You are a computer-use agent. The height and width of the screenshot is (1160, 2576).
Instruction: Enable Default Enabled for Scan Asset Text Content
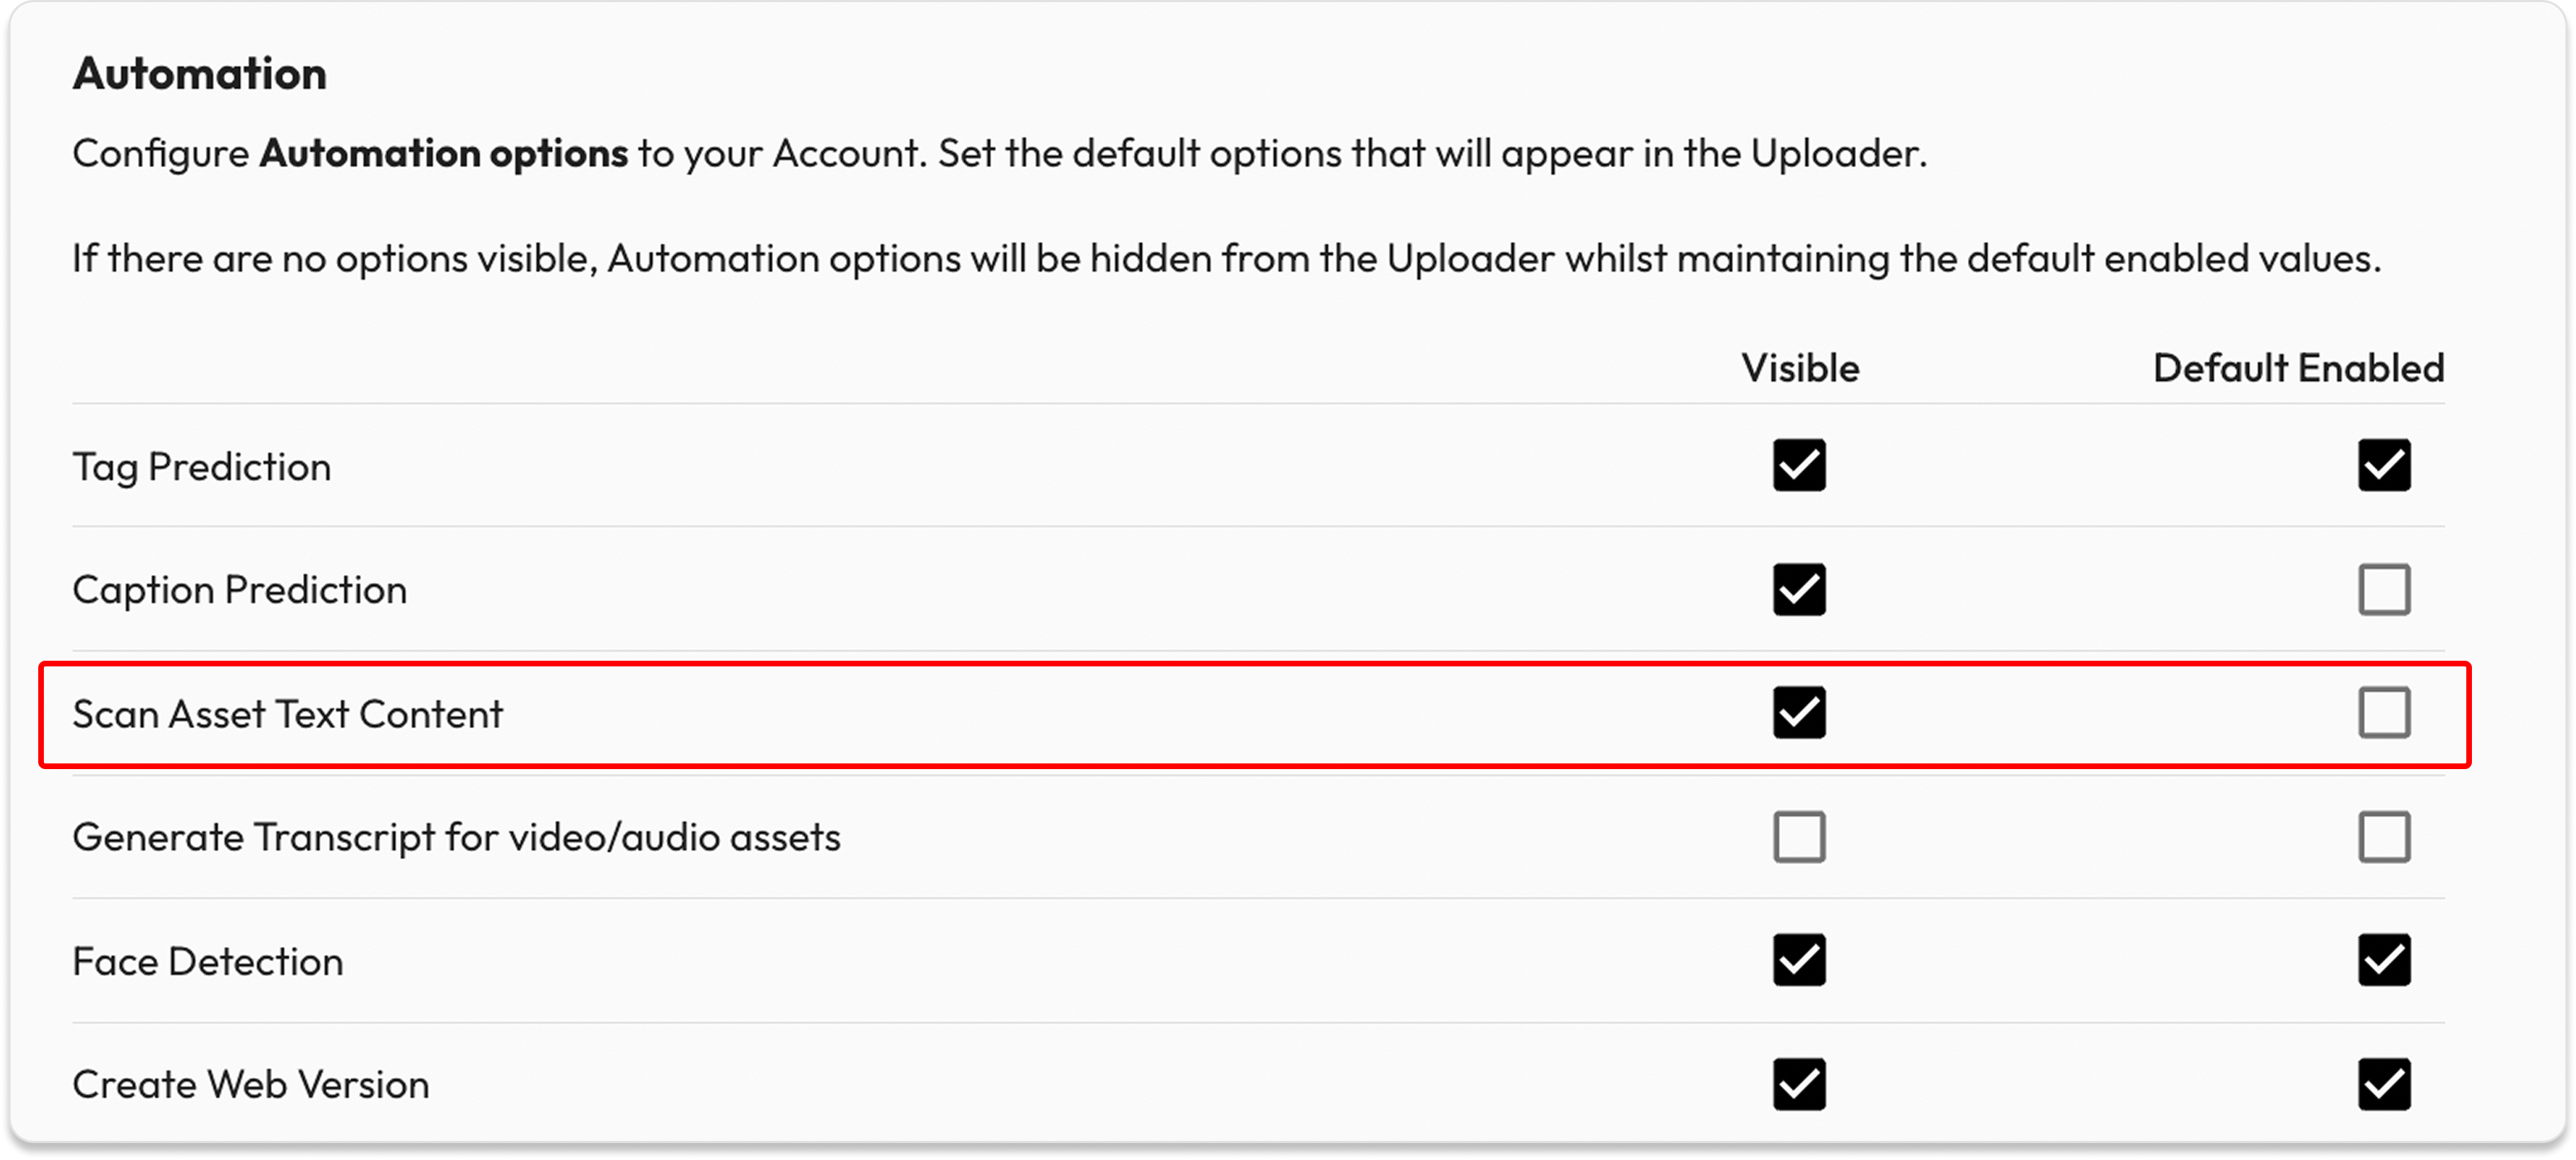pyautogui.click(x=2383, y=713)
